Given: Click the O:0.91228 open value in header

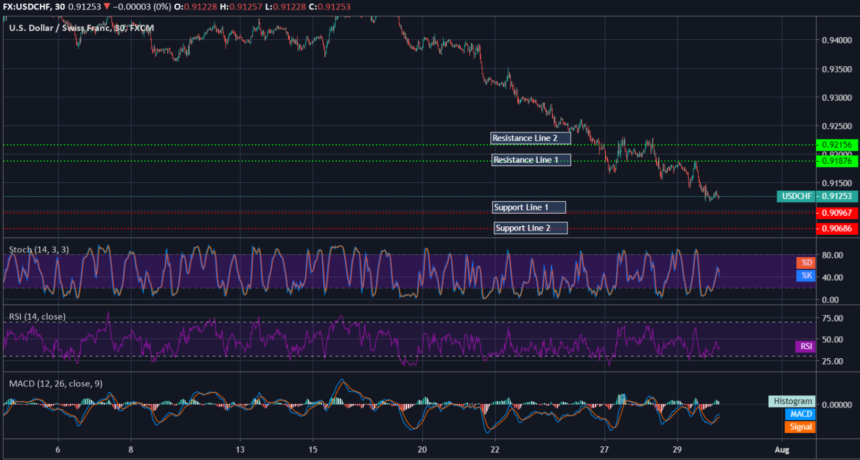Looking at the screenshot, I should click(x=195, y=7).
